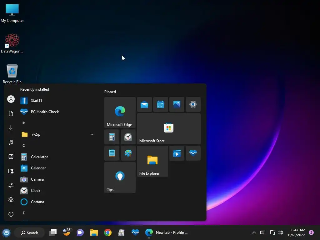The width and height of the screenshot is (320, 240).
Task: Open Cortana from the app list
Action: tap(57, 202)
